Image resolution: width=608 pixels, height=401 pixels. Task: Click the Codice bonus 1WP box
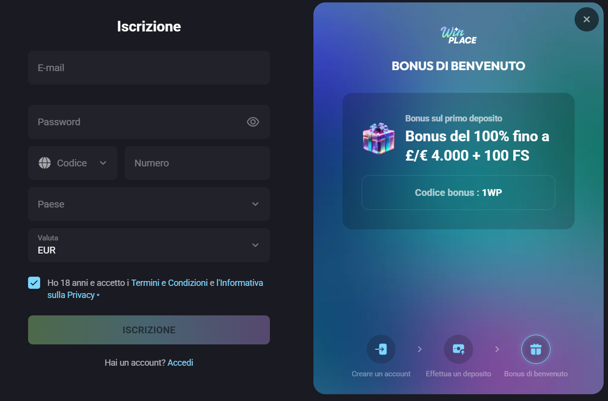[x=459, y=193]
